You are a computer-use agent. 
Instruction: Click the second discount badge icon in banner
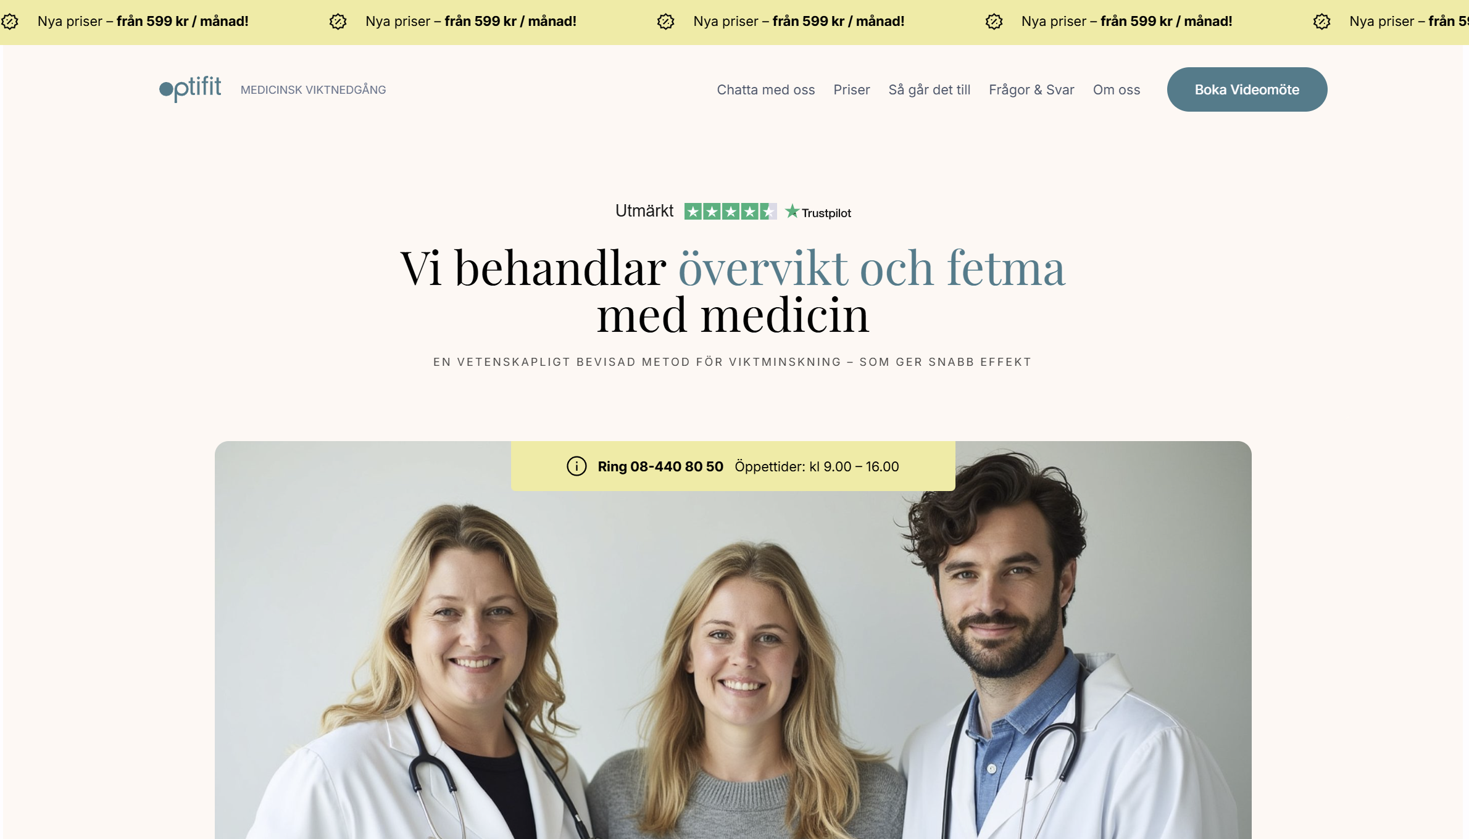338,22
